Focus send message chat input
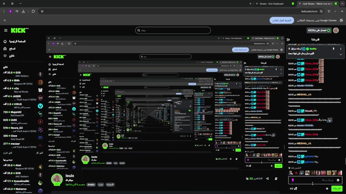 tap(315, 180)
